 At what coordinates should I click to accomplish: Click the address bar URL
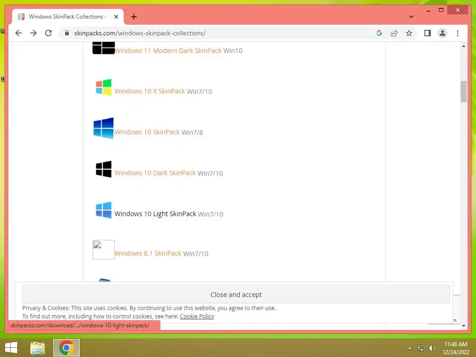tap(140, 33)
